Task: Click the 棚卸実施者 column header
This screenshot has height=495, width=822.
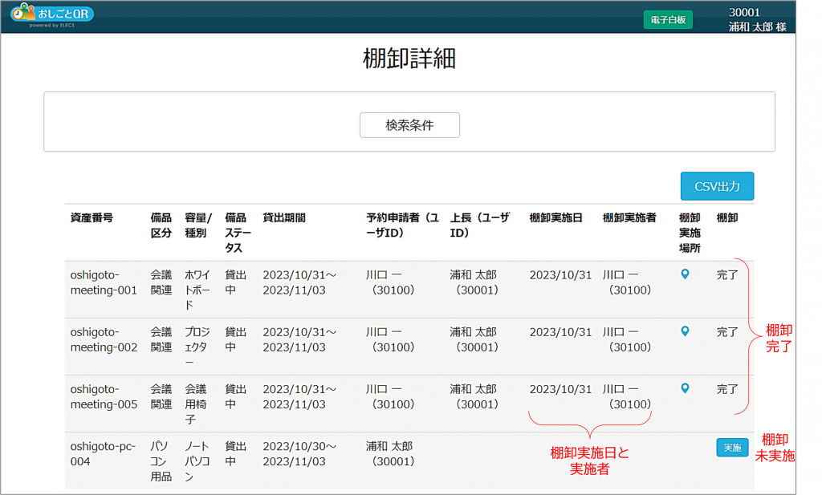Action: 629,217
